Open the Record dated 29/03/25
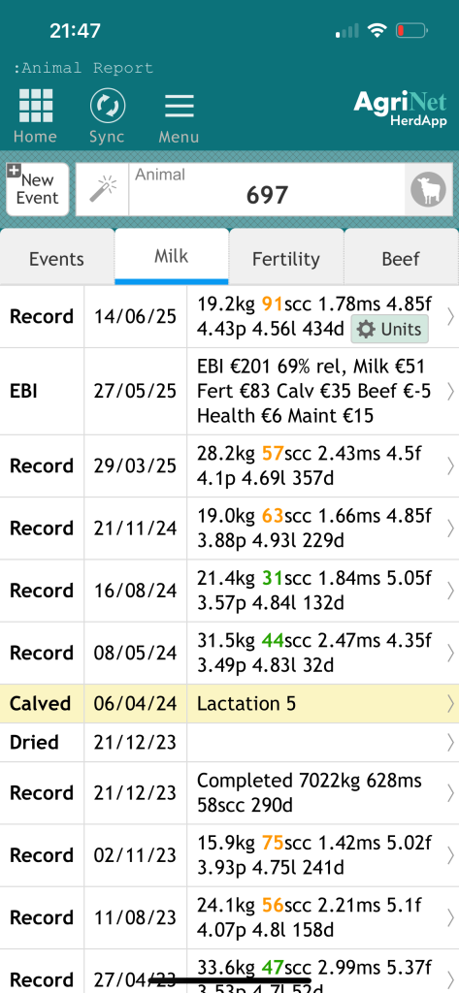 click(229, 465)
